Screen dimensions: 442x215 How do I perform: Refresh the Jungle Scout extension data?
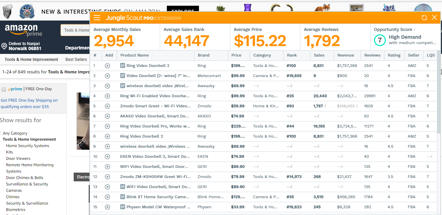(424, 18)
